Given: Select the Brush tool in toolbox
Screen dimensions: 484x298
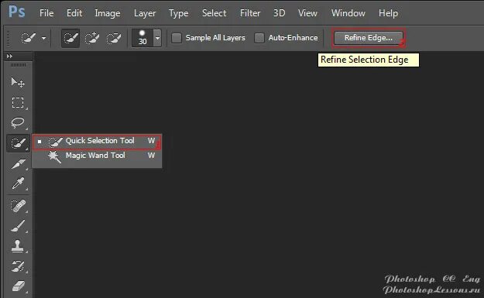Looking at the screenshot, I should tap(18, 225).
